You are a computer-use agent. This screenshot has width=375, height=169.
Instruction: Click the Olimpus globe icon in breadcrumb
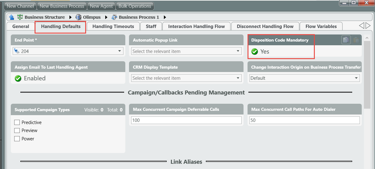[78, 17]
